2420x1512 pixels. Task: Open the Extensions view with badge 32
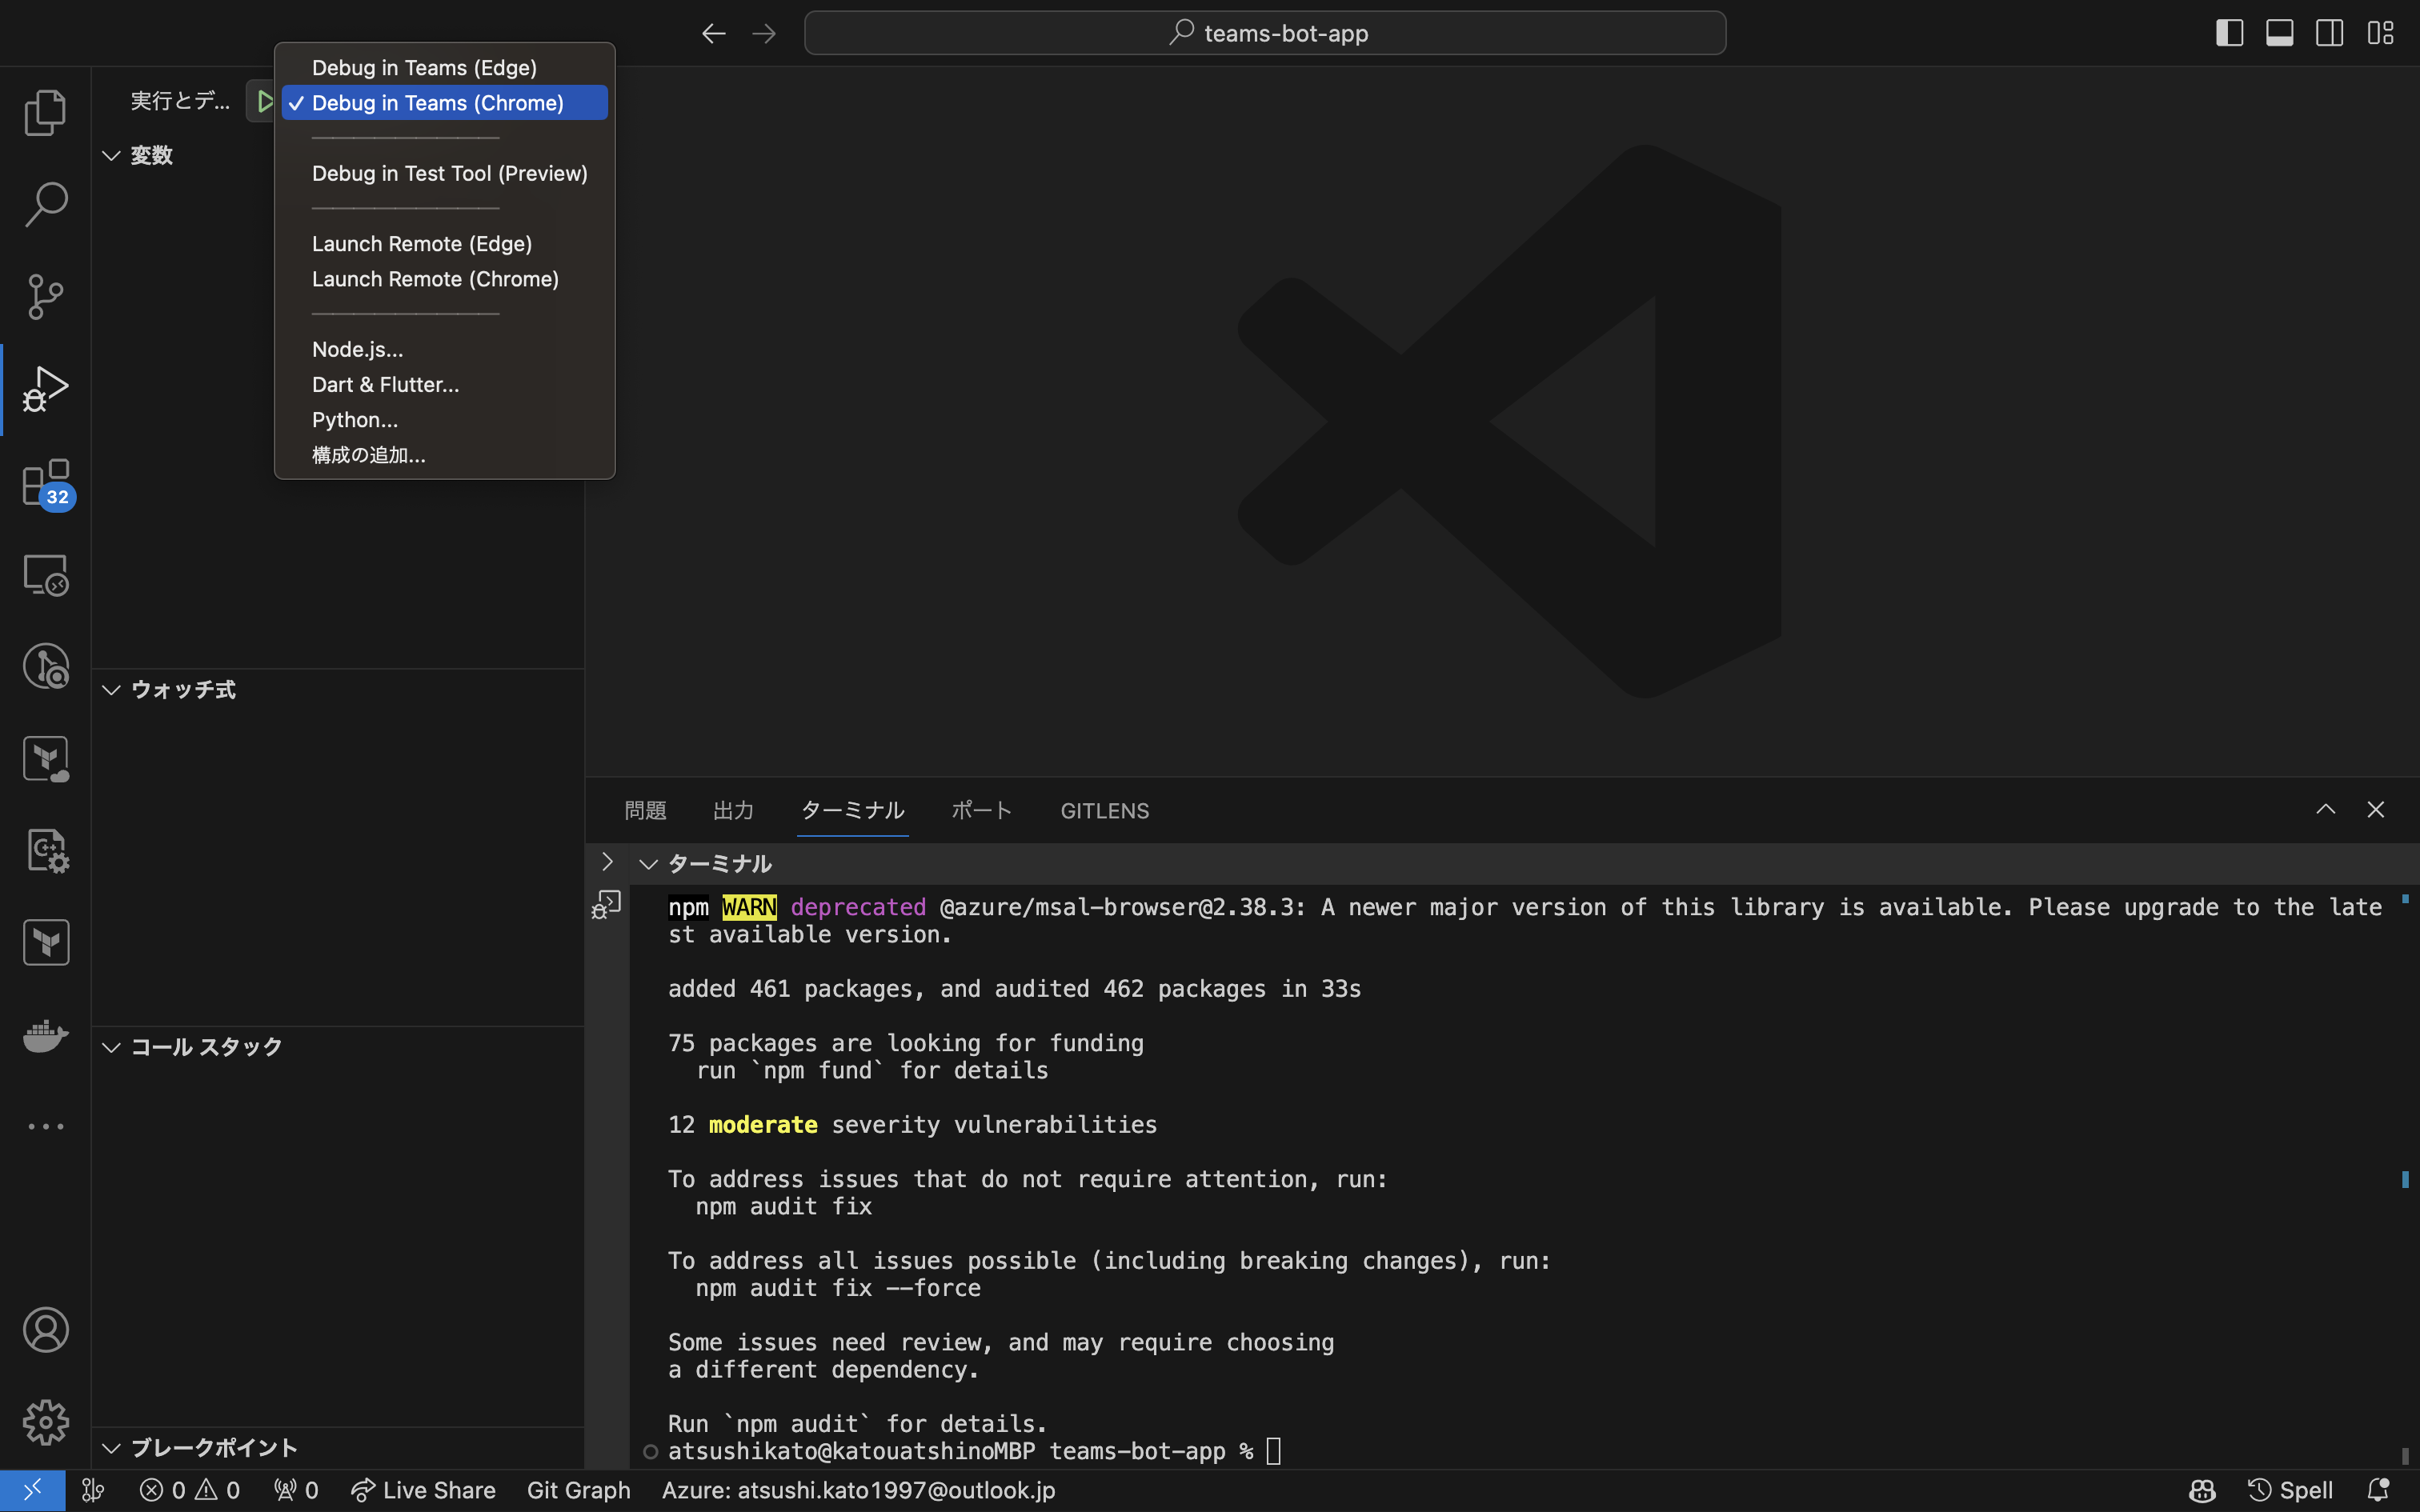pos(47,483)
